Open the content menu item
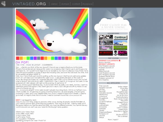This screenshot has width=163, height=122. tap(76, 4)
